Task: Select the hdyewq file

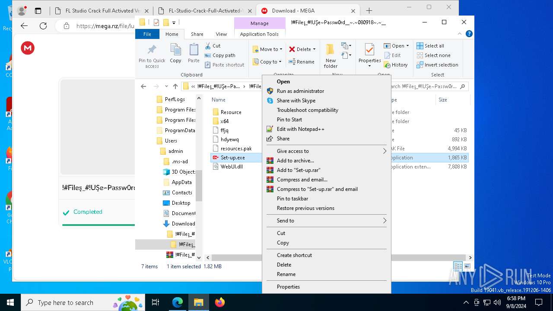Action: [x=229, y=140]
